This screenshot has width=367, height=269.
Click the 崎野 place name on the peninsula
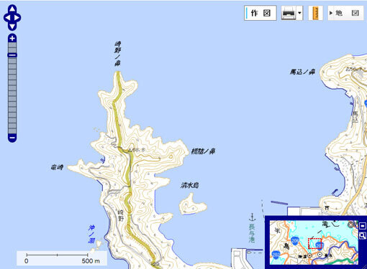(x=121, y=215)
